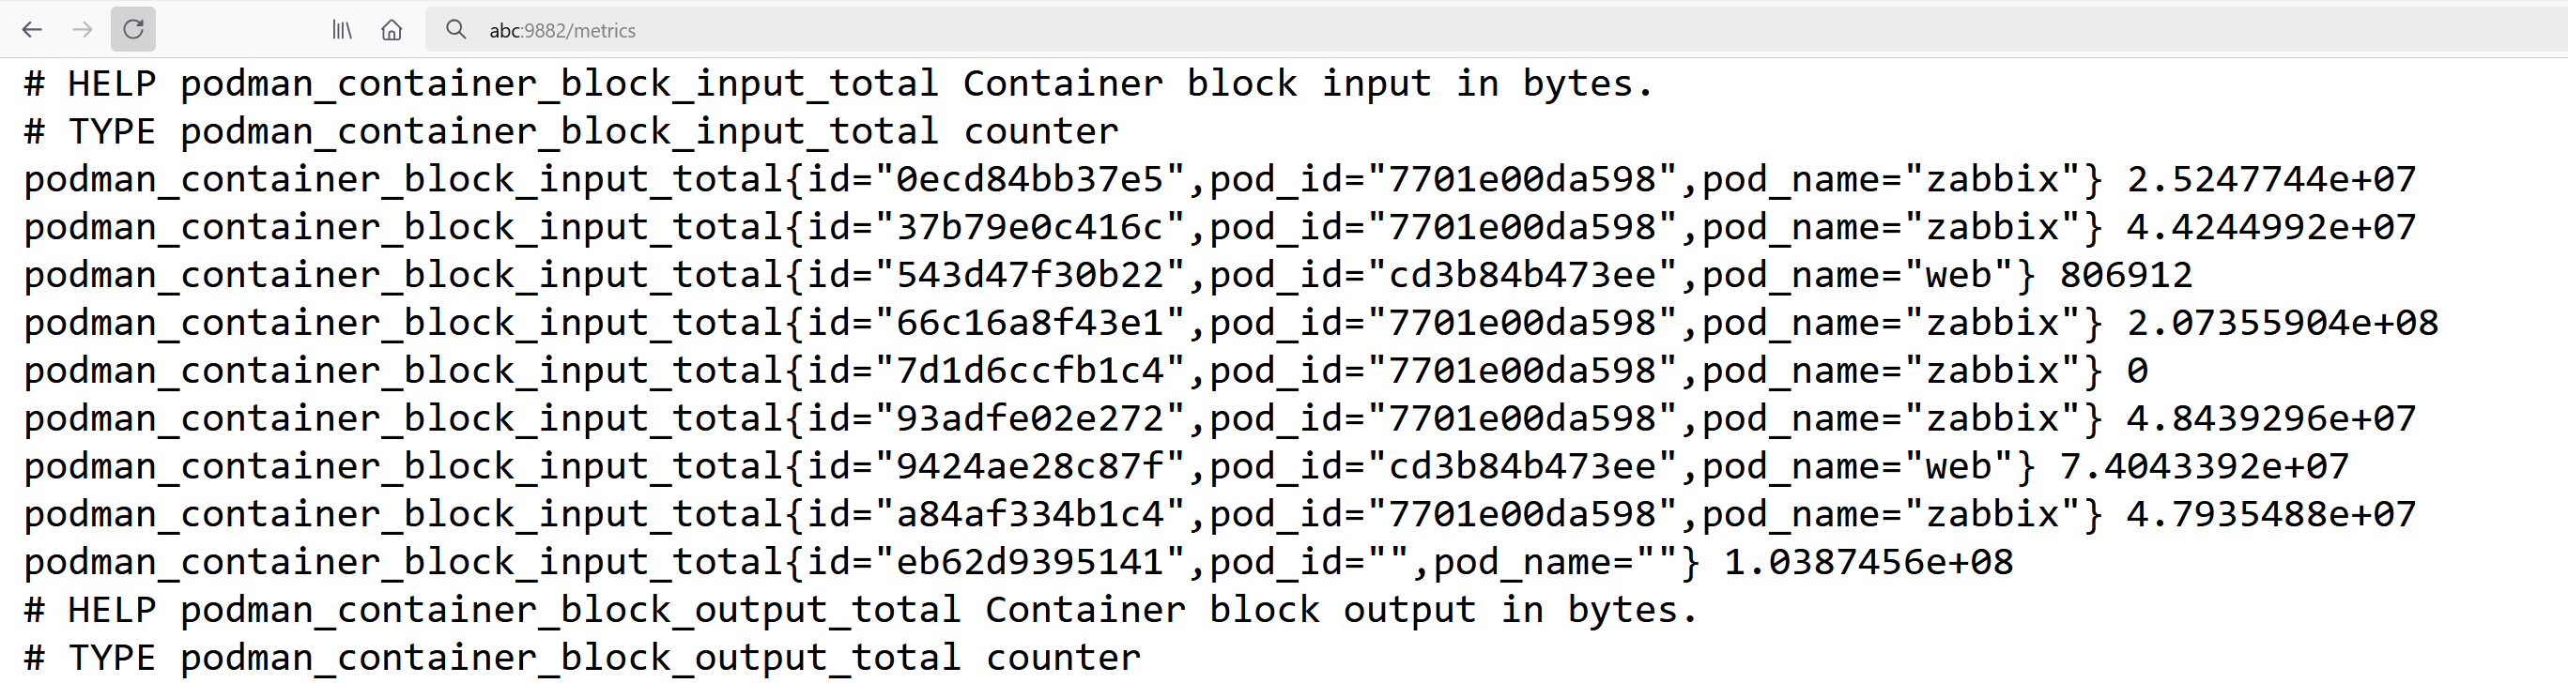Click the search magnifier in address bar
Viewport: 2568px width, 683px height.
coord(455,30)
